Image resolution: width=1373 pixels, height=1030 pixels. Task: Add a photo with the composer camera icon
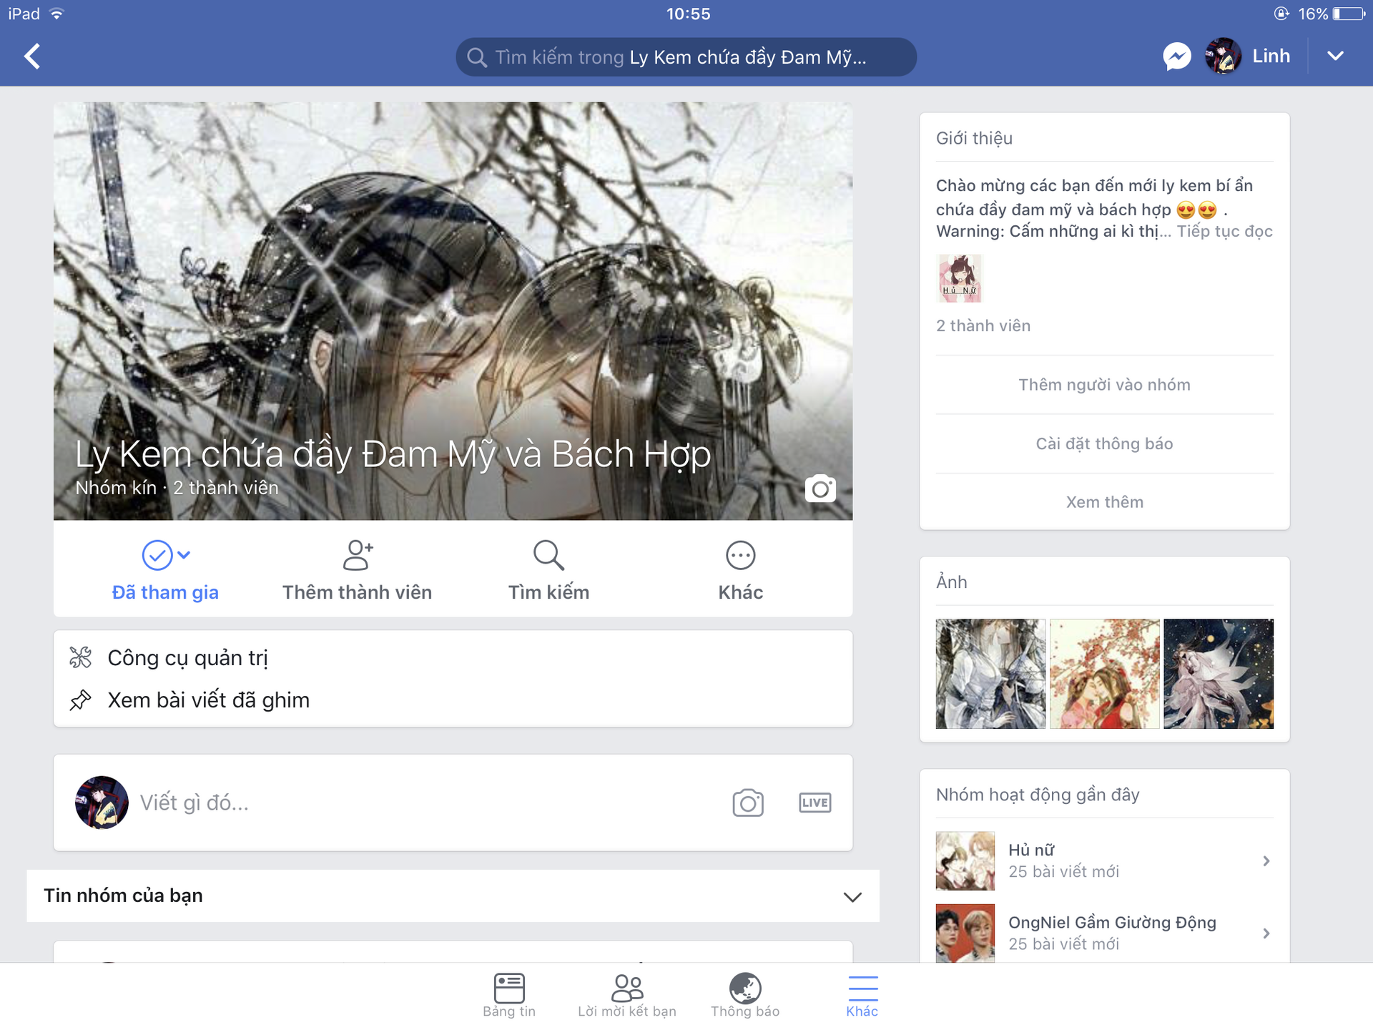(748, 803)
